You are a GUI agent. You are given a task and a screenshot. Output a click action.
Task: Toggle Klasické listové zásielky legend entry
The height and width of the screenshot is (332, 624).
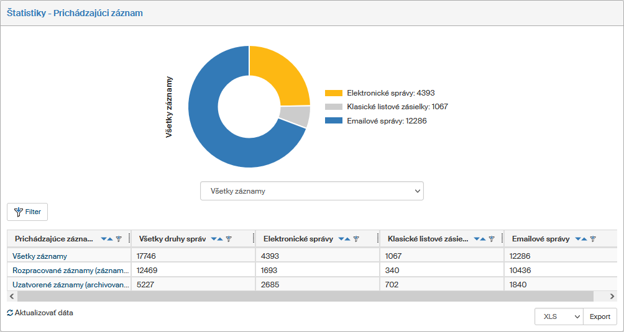385,107
